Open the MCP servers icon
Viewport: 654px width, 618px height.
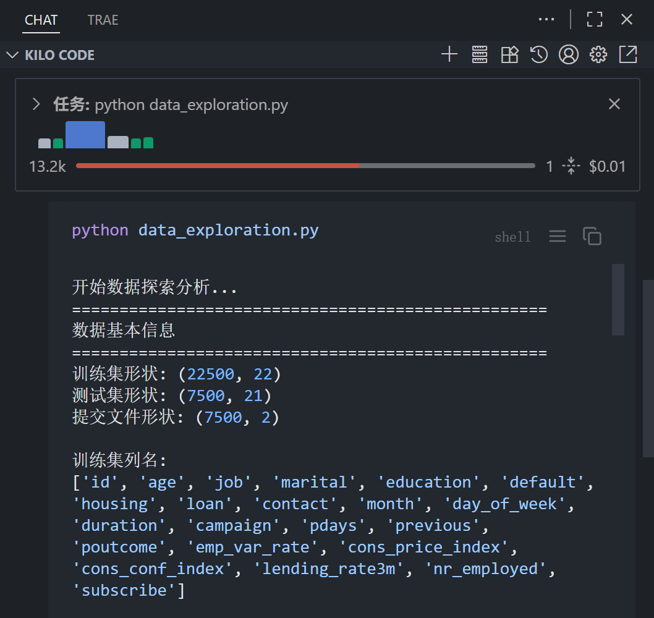pyautogui.click(x=480, y=54)
